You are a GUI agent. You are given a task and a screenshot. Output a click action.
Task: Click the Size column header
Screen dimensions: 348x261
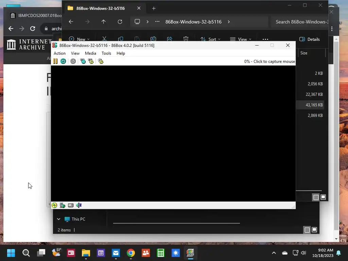click(x=304, y=53)
